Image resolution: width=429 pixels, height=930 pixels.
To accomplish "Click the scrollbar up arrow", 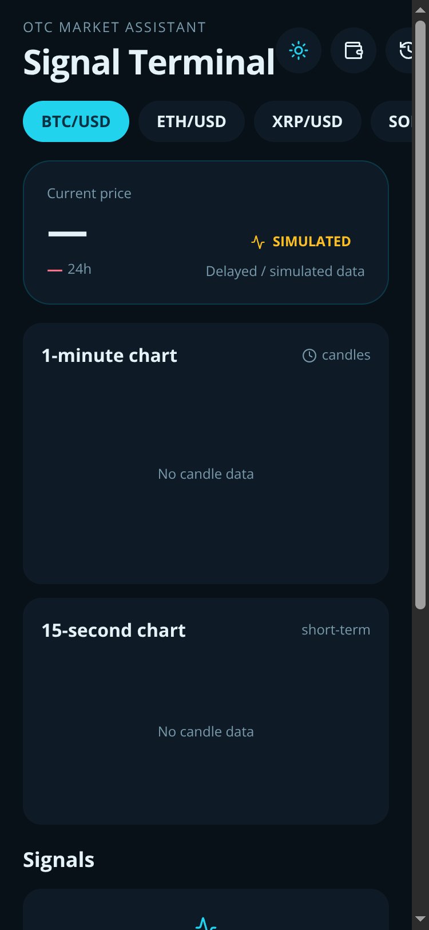I will [420, 10].
